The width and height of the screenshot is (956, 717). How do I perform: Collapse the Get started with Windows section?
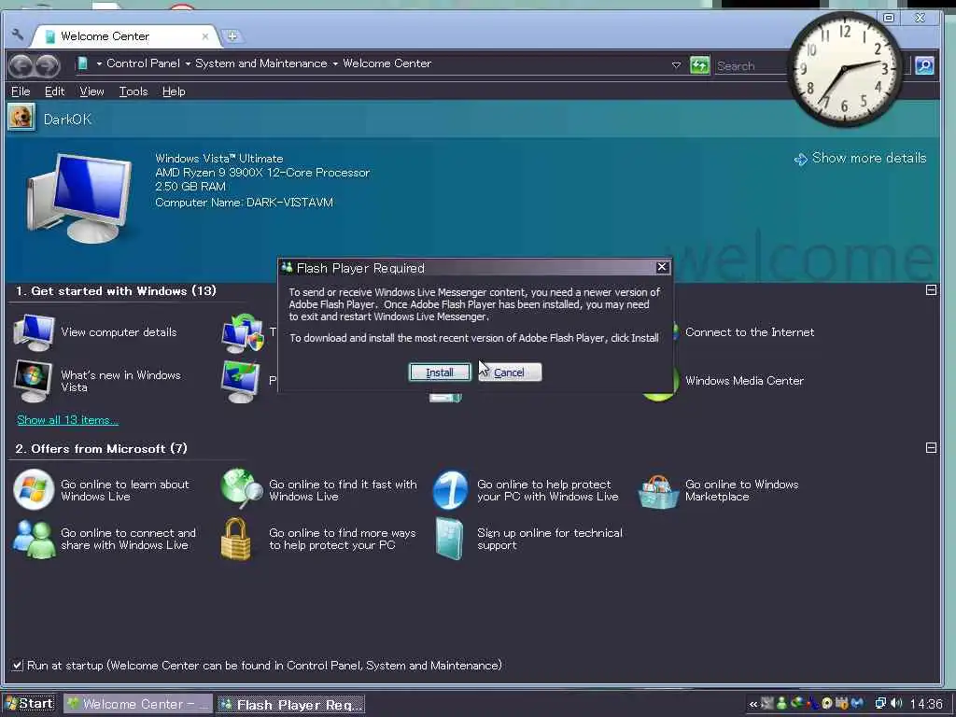(931, 290)
